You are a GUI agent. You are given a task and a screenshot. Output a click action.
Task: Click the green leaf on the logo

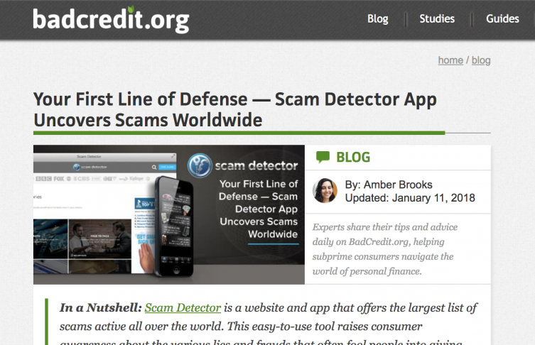pyautogui.click(x=131, y=9)
